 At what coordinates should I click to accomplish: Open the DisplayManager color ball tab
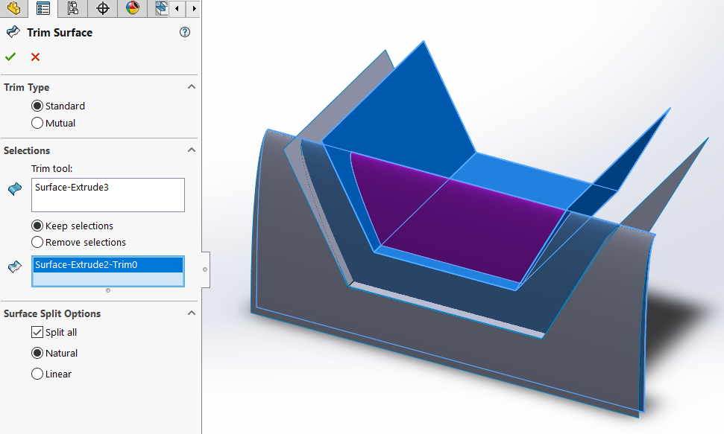pyautogui.click(x=133, y=8)
